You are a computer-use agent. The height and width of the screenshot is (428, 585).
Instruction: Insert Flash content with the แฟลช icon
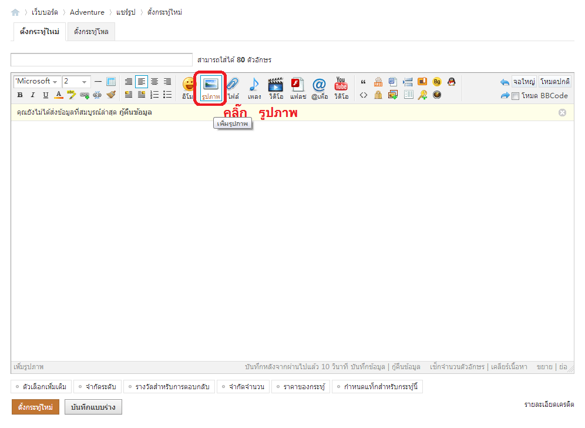tap(298, 88)
